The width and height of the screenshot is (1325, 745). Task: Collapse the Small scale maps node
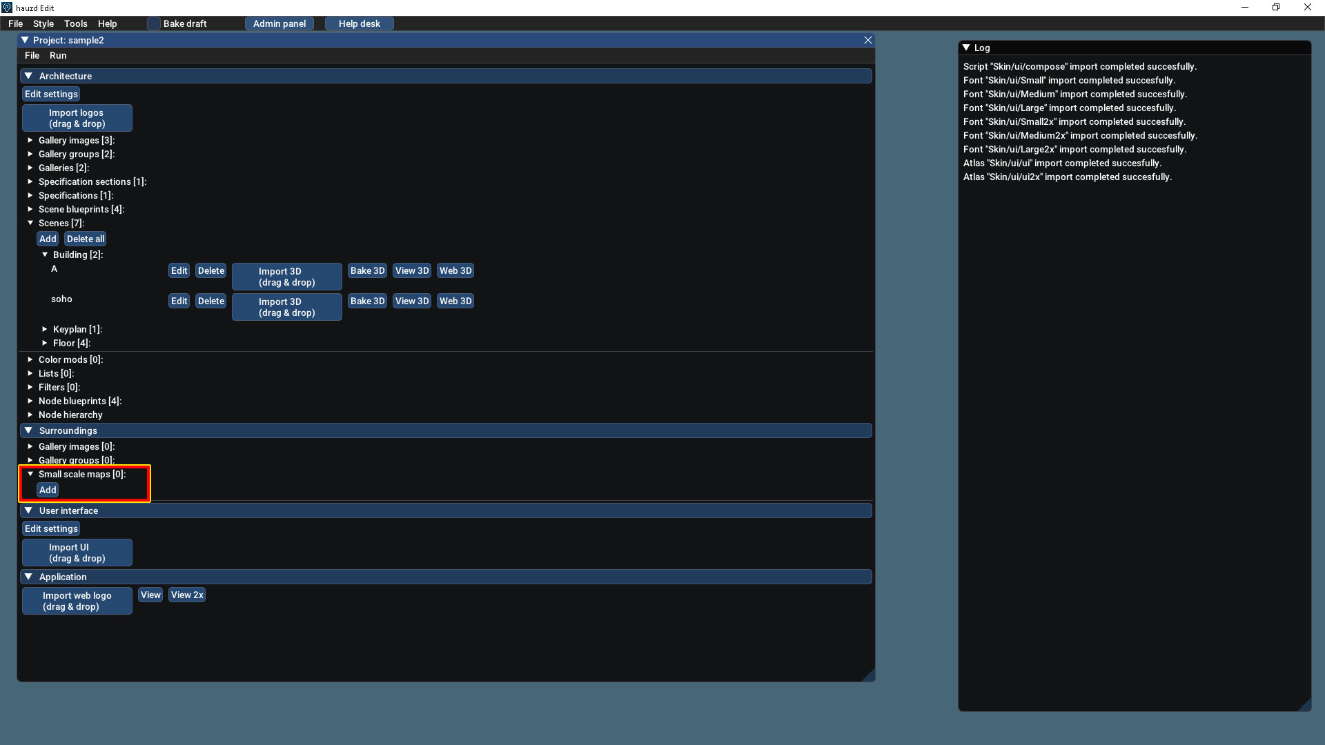pyautogui.click(x=30, y=474)
